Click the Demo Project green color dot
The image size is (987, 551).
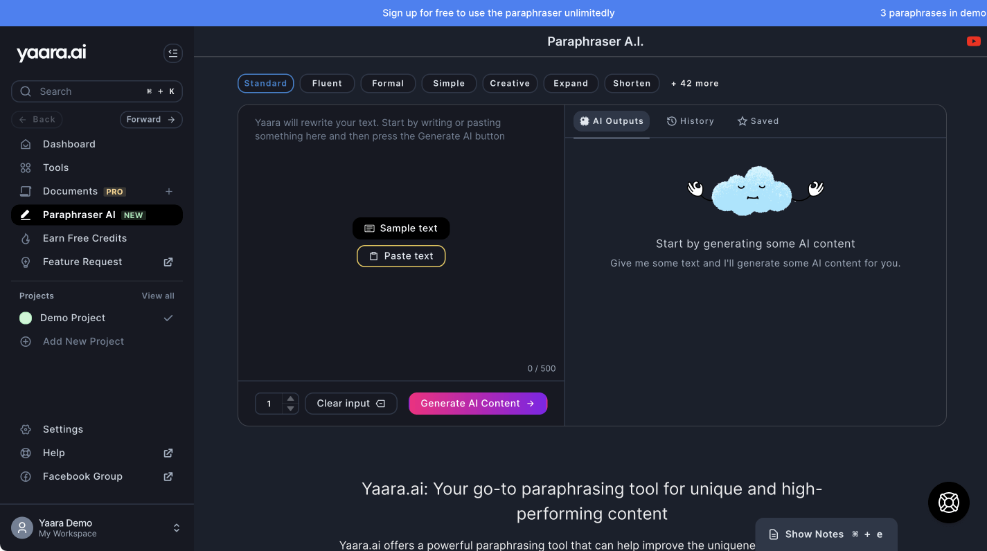[25, 318]
